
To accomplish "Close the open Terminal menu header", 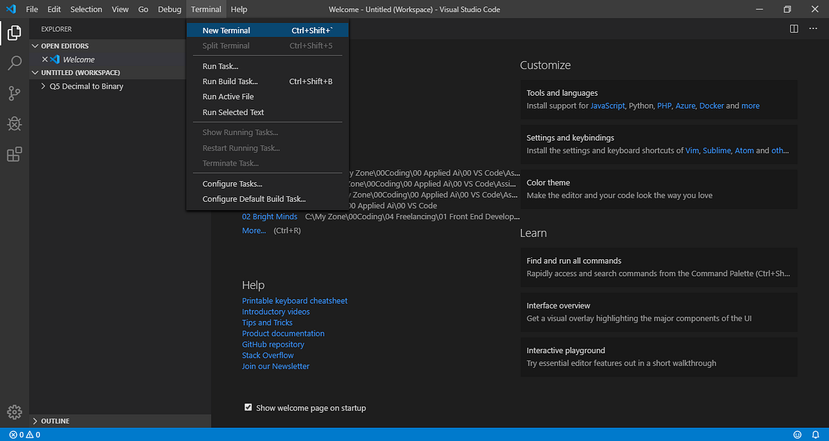I will pos(206,9).
